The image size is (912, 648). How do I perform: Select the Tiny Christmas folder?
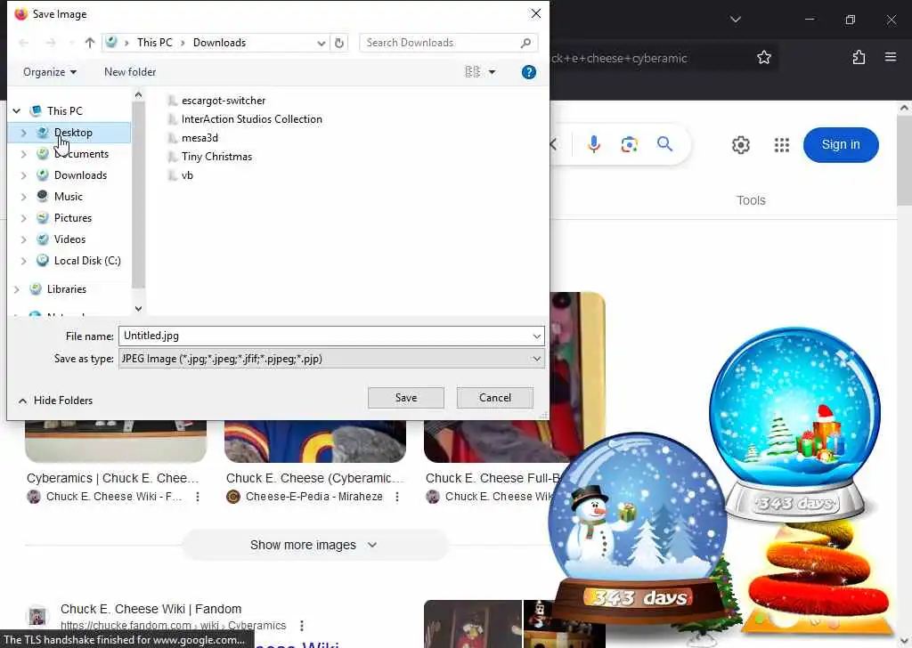tap(216, 157)
